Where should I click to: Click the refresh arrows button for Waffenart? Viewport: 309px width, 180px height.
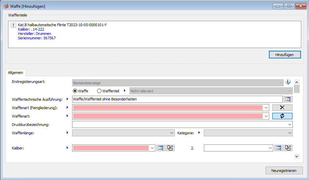pos(282,116)
